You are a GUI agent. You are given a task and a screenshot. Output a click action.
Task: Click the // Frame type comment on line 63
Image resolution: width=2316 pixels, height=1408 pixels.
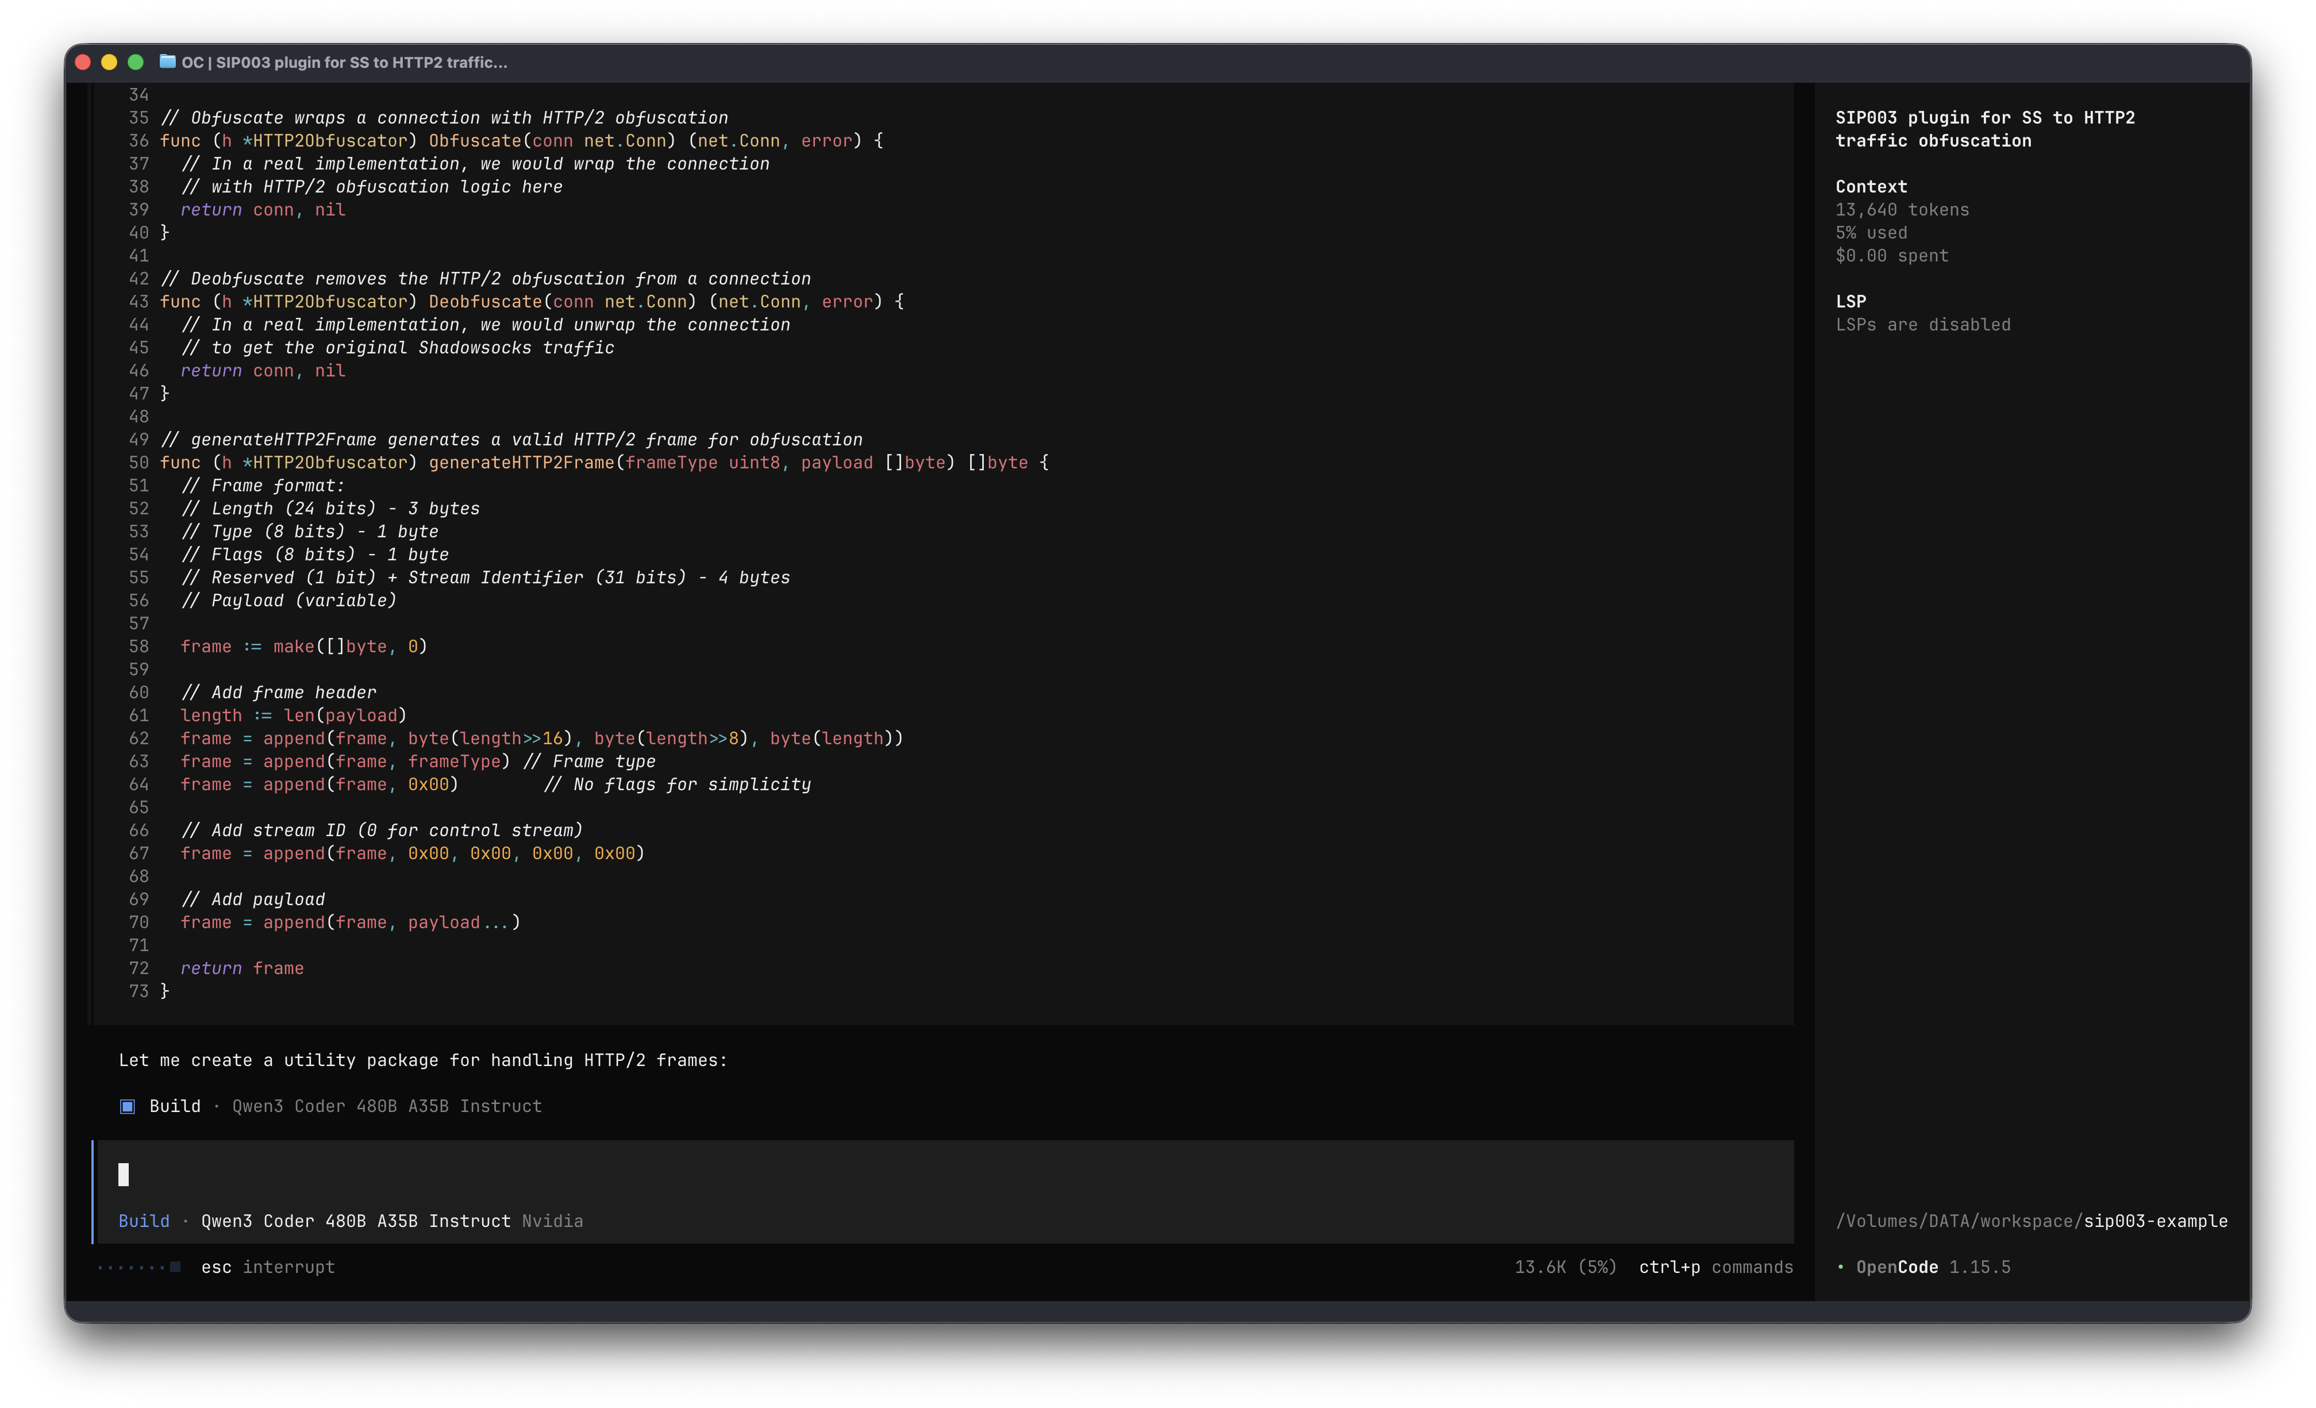tap(589, 761)
